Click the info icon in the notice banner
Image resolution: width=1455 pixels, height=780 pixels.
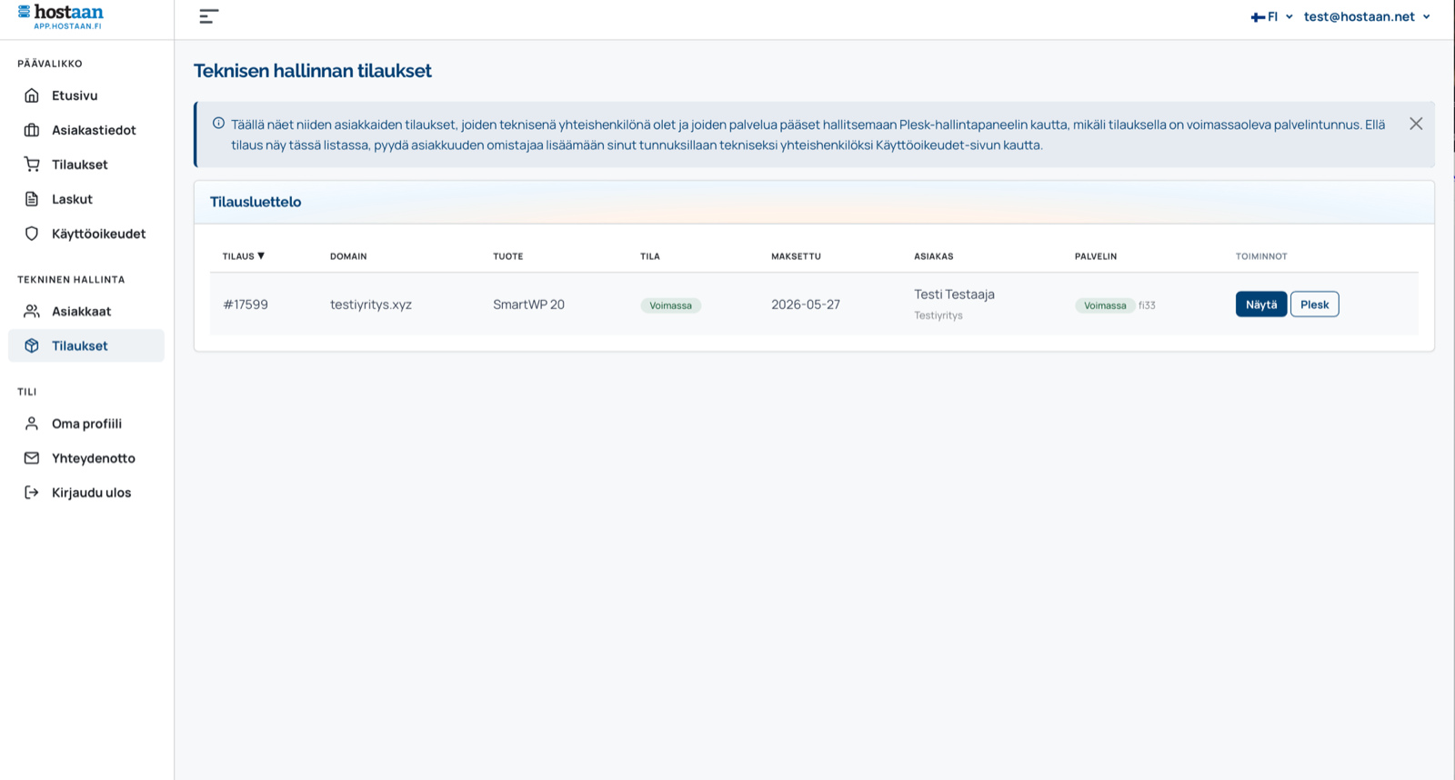pos(218,124)
